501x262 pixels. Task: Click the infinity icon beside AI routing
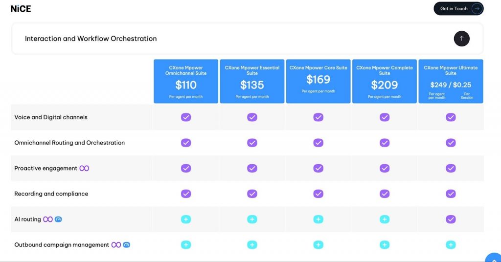(x=47, y=219)
